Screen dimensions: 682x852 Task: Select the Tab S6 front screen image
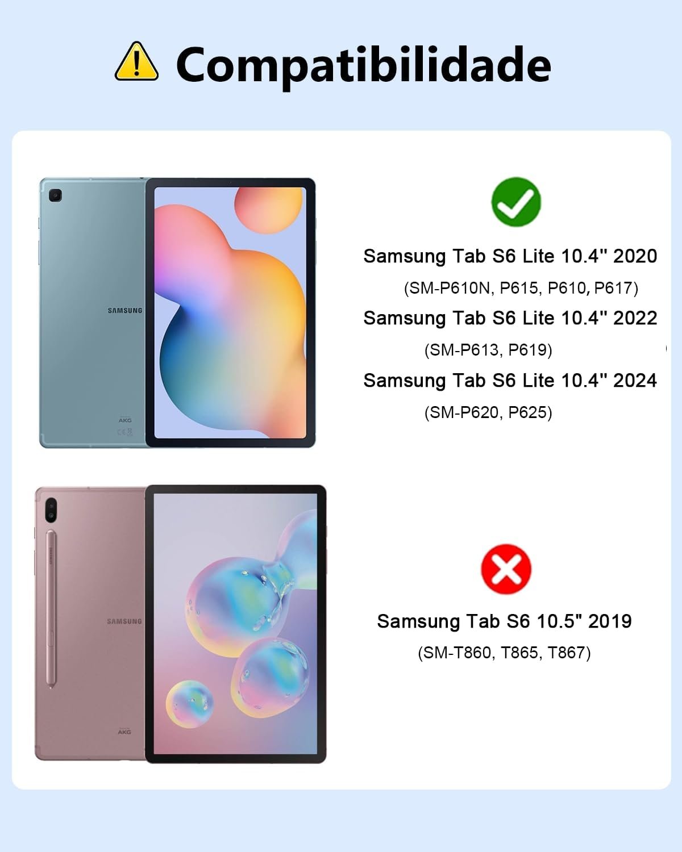[236, 624]
